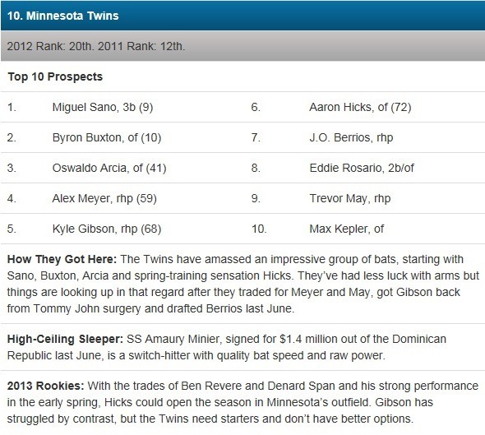Screen dimensions: 485x435
Task: Click Oswaldo Arcia, of (41) entry
Action: point(109,168)
